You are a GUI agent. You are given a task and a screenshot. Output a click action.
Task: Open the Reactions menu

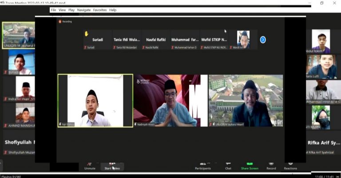(x=290, y=166)
